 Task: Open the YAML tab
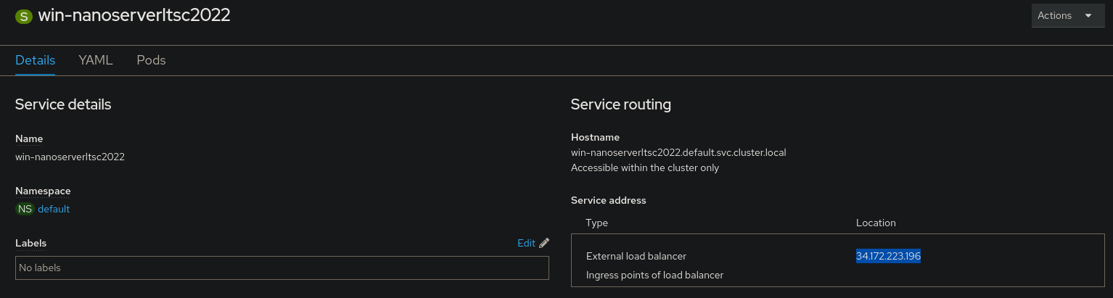(x=96, y=60)
